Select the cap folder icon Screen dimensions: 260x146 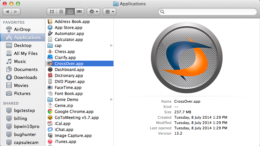[x=50, y=46]
